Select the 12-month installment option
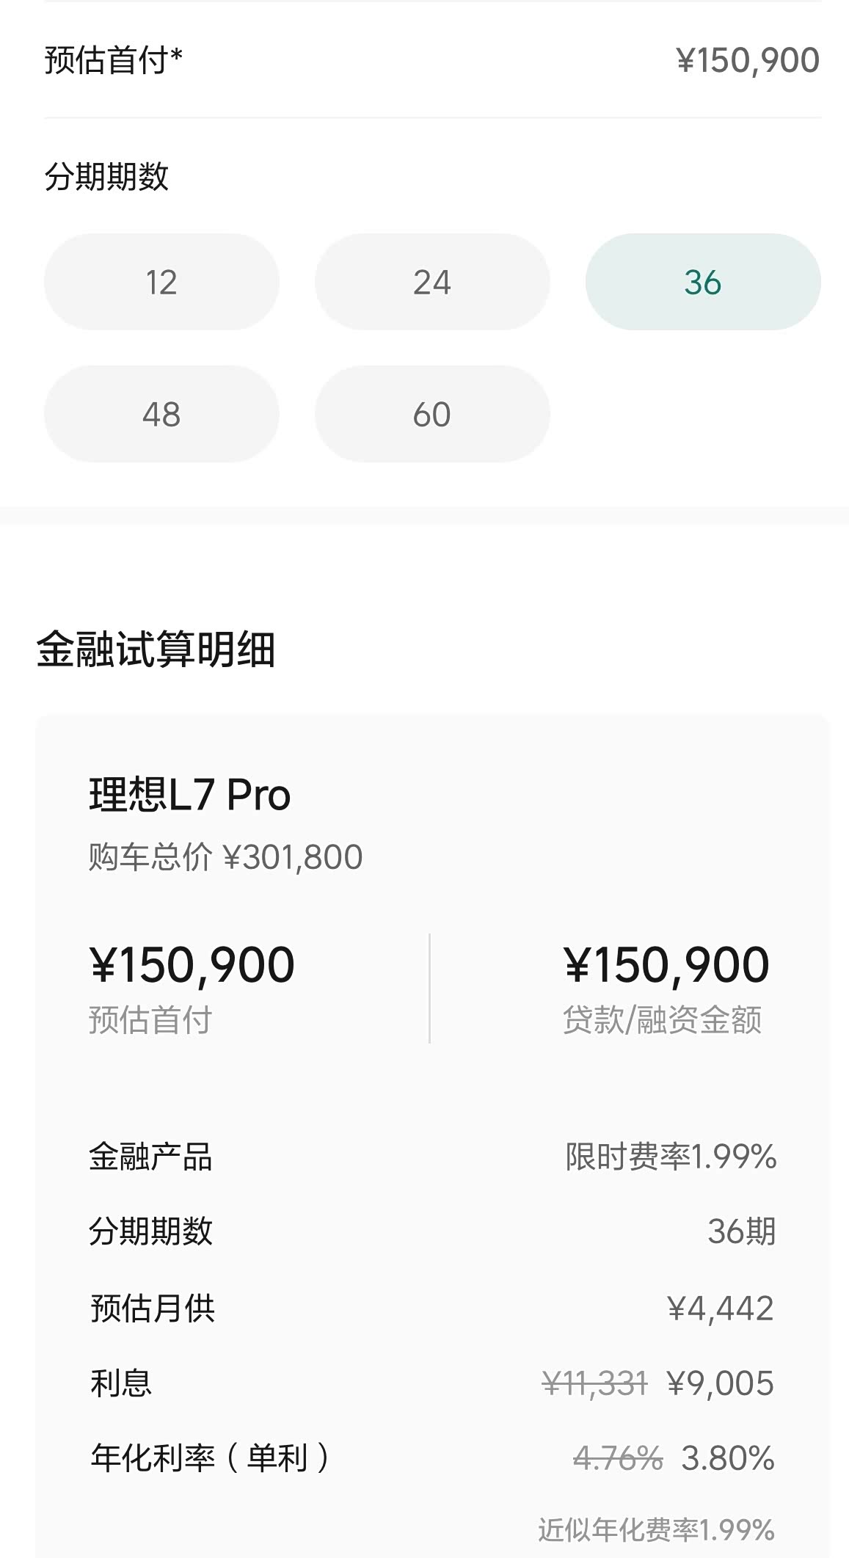This screenshot has height=1558, width=849. pyautogui.click(x=161, y=282)
